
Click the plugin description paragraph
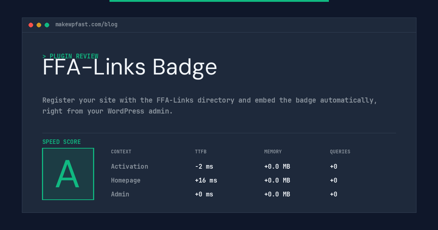pos(210,106)
